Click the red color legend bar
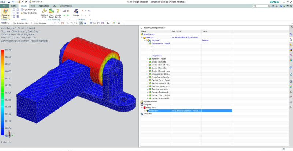 (3, 92)
